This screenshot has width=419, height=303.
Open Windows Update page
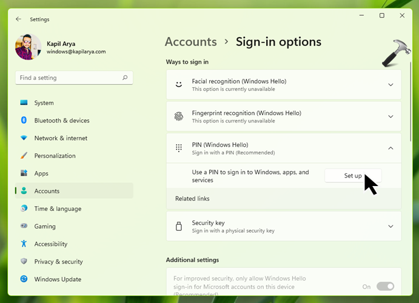pos(59,279)
